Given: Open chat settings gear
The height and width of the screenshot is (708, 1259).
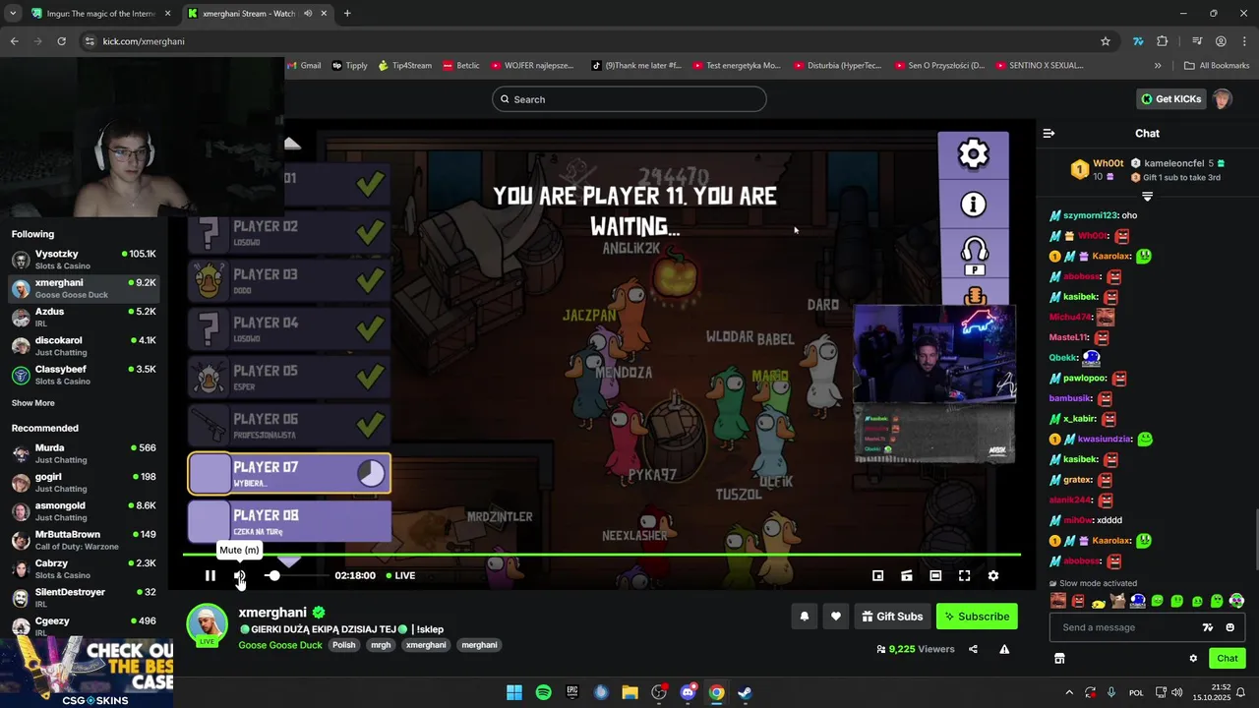Looking at the screenshot, I should 1193,658.
